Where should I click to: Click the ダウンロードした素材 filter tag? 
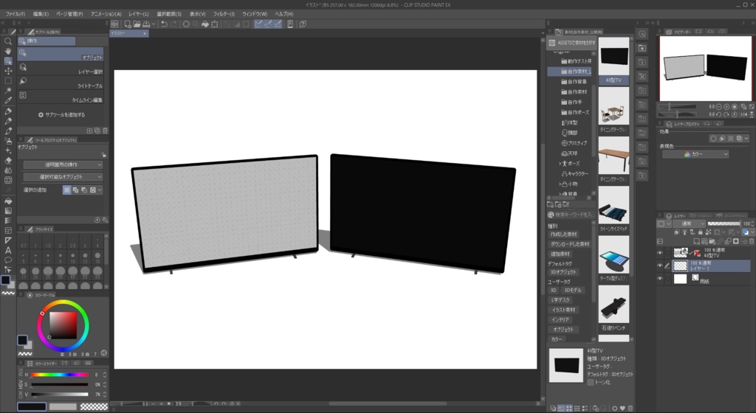pyautogui.click(x=569, y=243)
